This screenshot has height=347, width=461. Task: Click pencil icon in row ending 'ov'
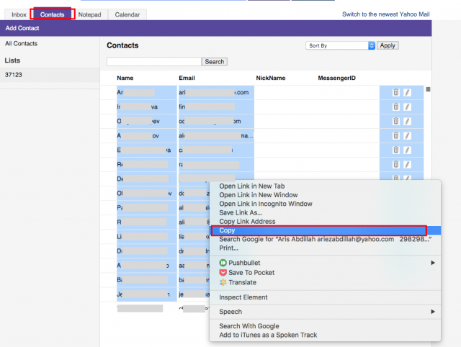(407, 135)
